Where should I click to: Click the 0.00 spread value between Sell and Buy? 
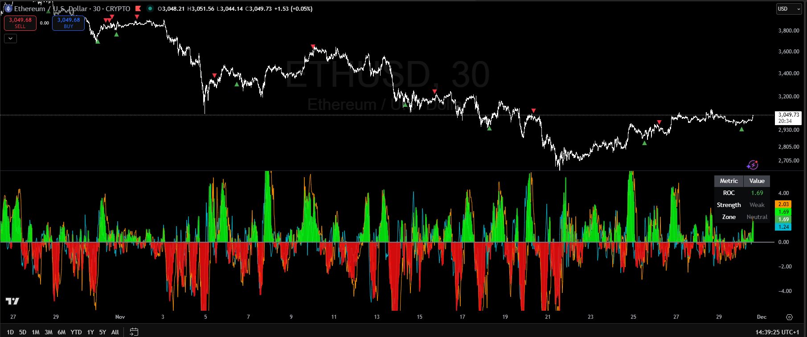pos(45,23)
